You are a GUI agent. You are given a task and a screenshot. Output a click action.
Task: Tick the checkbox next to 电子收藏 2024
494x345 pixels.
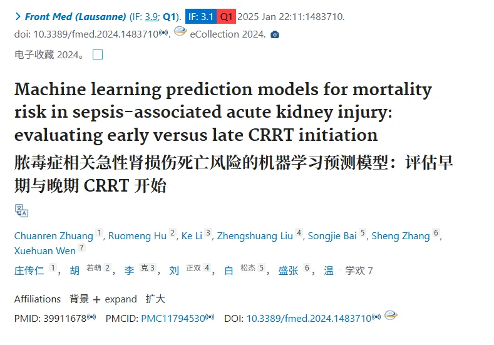coord(98,54)
